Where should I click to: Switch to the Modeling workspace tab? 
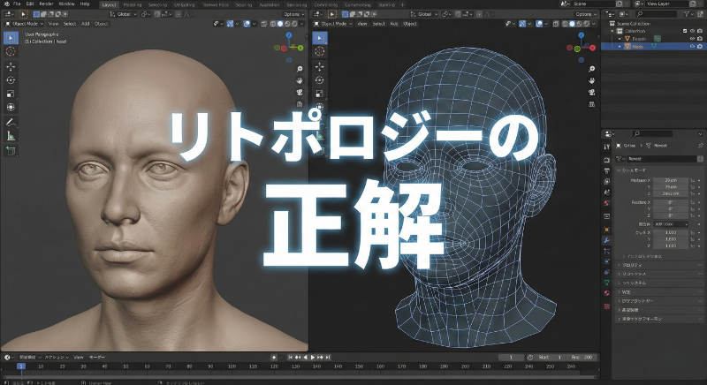134,4
